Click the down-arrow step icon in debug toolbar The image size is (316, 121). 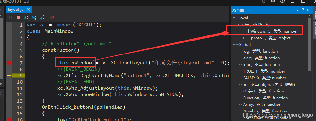(26, 17)
